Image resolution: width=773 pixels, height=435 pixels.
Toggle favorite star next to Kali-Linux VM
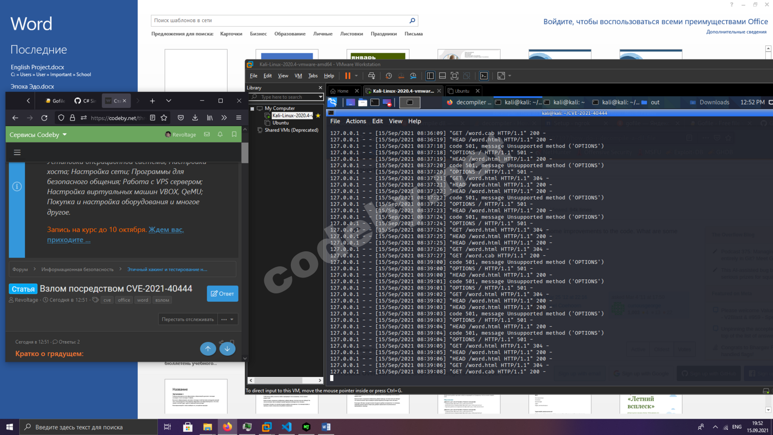click(x=318, y=116)
